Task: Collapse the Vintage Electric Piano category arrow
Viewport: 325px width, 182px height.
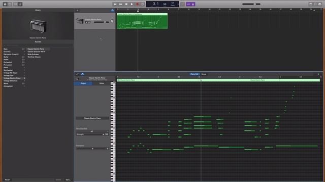Action: click(24, 78)
